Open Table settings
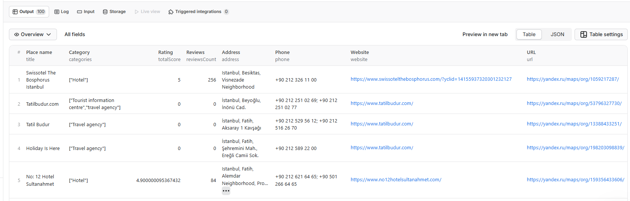The image size is (630, 201). coord(601,34)
